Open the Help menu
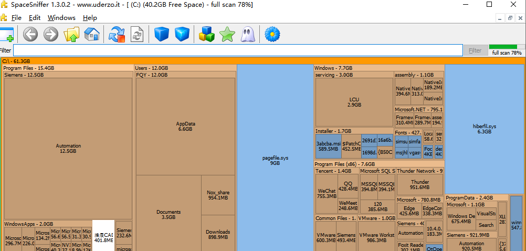The width and height of the screenshot is (526, 251). pos(90,18)
